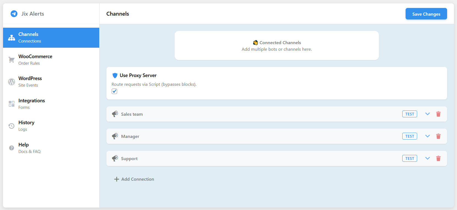This screenshot has width=457, height=210.
Task: Delete the Manager connection with trash icon
Action: coord(438,136)
